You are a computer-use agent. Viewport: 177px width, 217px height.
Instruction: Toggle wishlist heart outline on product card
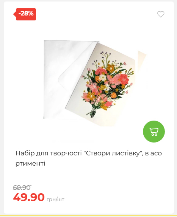[x=161, y=14]
